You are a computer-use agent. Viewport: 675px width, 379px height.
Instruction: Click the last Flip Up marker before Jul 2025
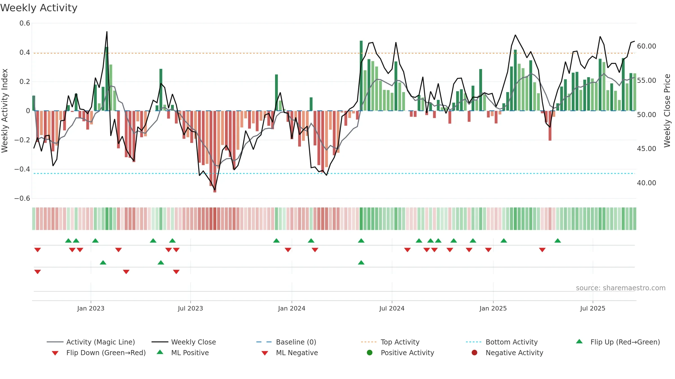pyautogui.click(x=558, y=241)
